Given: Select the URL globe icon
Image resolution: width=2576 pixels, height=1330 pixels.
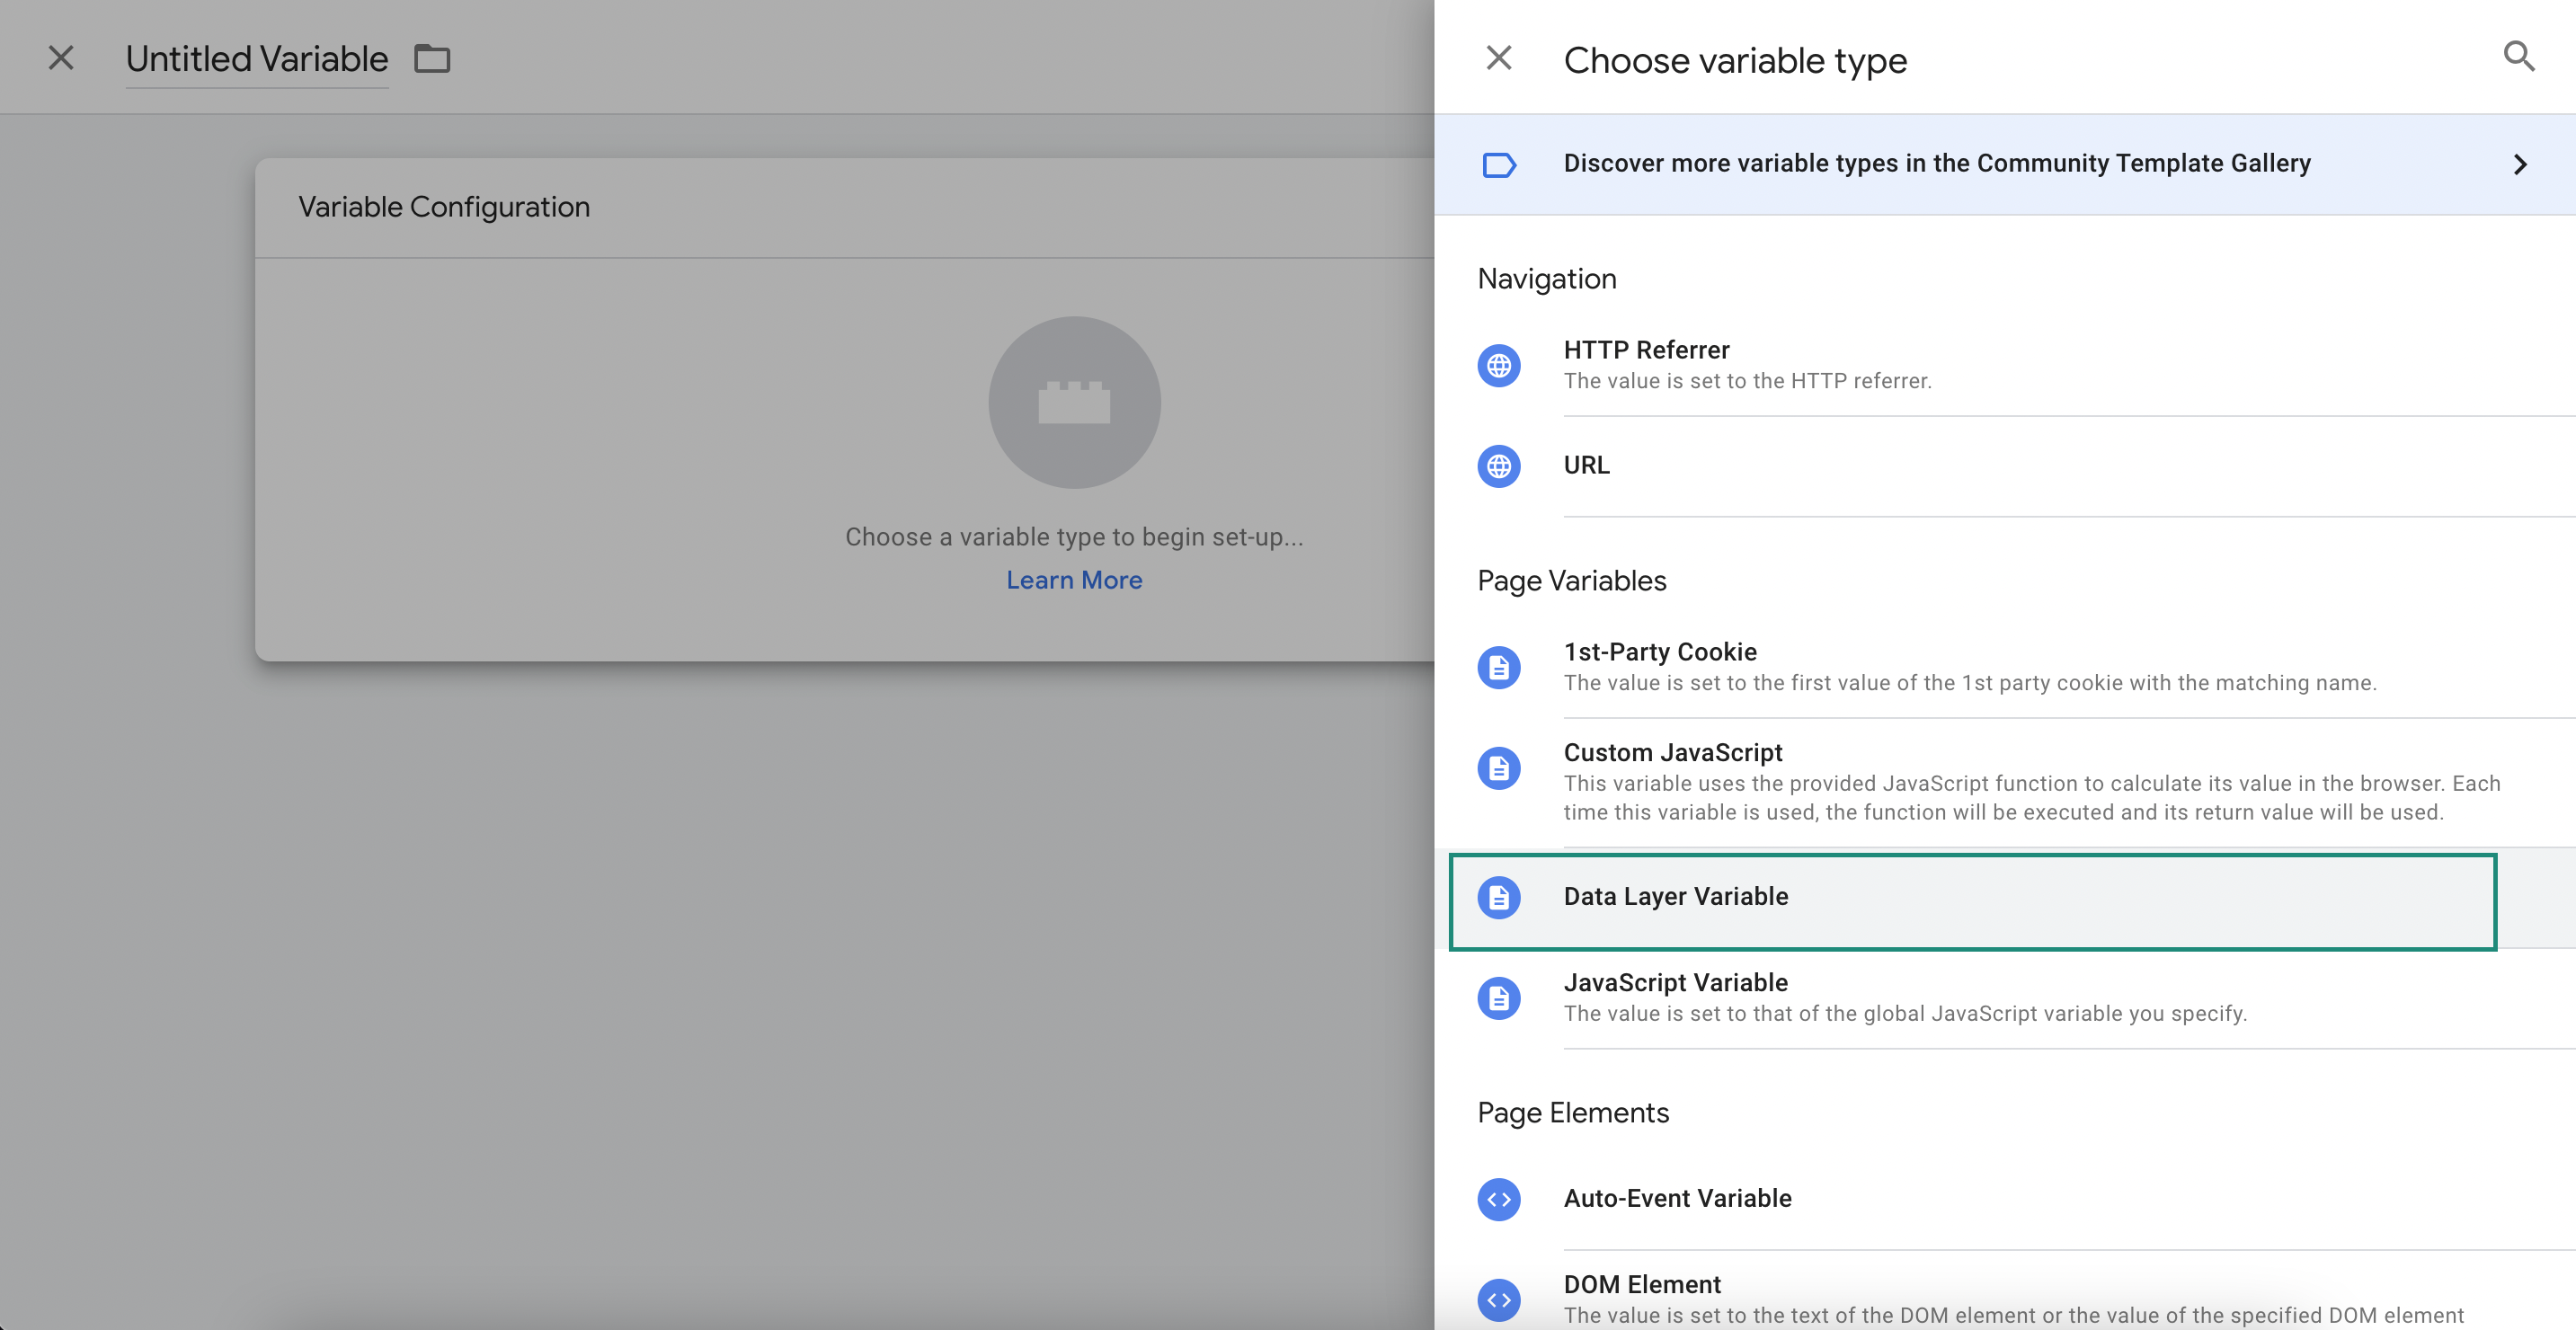Looking at the screenshot, I should (x=1499, y=463).
